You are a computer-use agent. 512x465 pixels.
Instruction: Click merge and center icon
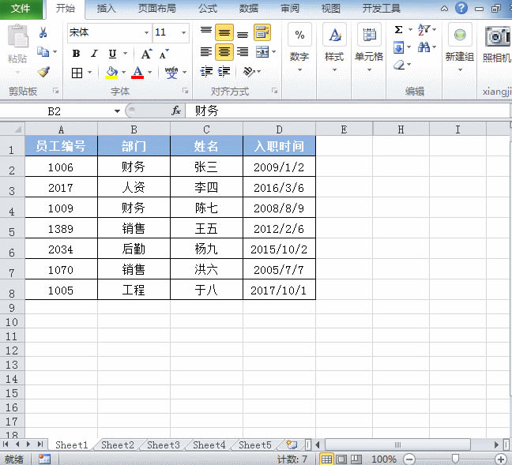[262, 52]
